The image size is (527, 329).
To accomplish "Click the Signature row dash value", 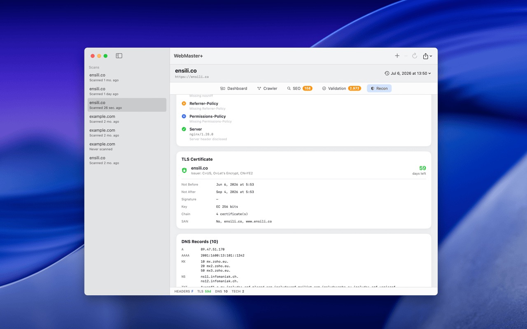I will click(x=217, y=199).
